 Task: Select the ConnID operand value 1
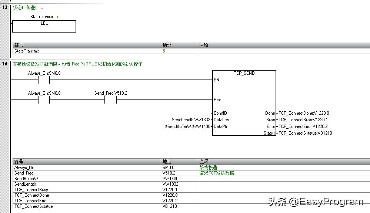[209, 113]
